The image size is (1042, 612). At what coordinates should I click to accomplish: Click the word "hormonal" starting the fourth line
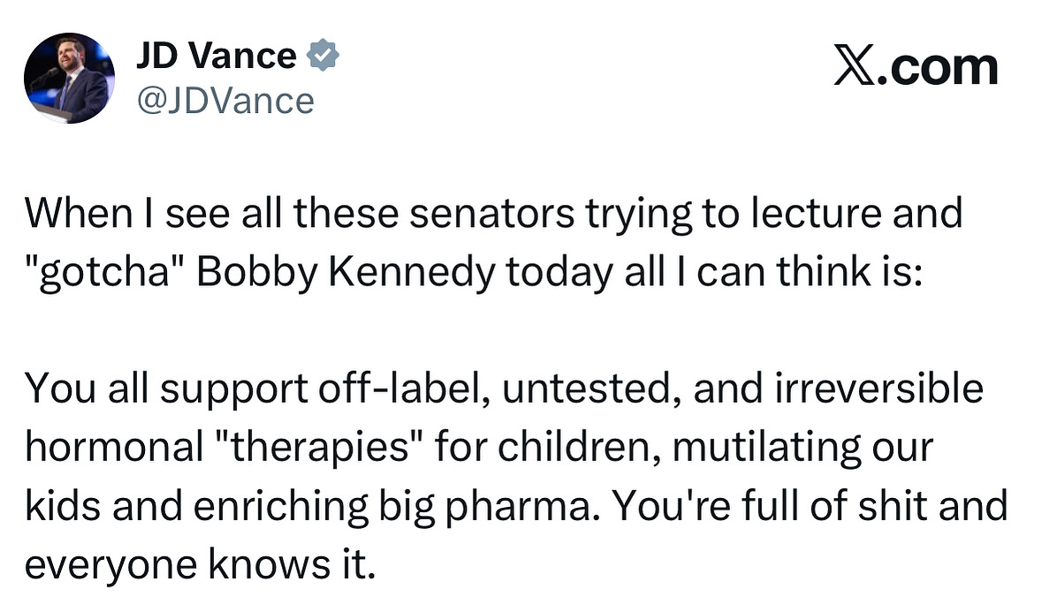114,447
